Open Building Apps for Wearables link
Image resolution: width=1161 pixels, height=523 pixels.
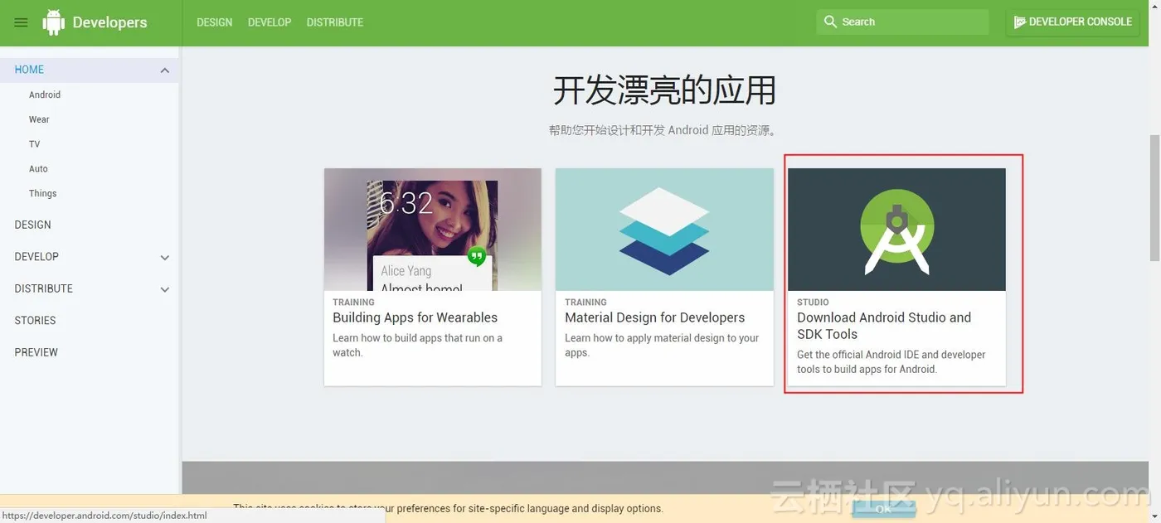coord(415,317)
